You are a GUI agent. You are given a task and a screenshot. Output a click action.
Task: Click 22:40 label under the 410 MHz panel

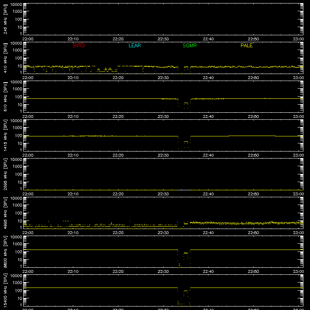[x=208, y=78]
